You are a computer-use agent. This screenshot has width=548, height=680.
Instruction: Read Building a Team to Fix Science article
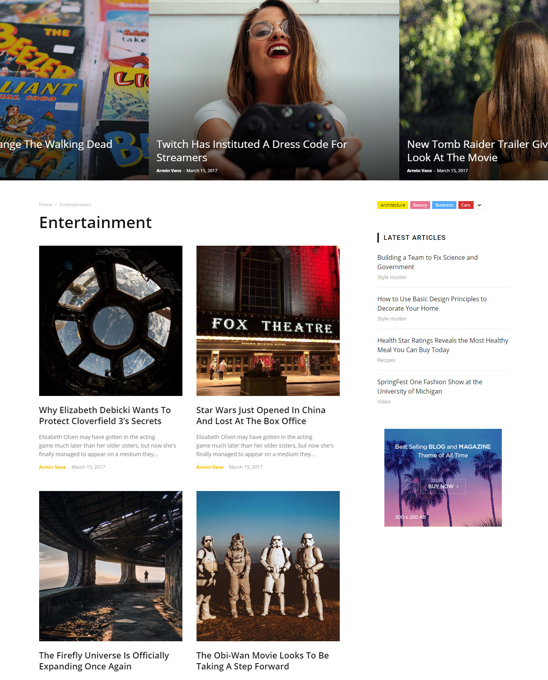click(427, 262)
